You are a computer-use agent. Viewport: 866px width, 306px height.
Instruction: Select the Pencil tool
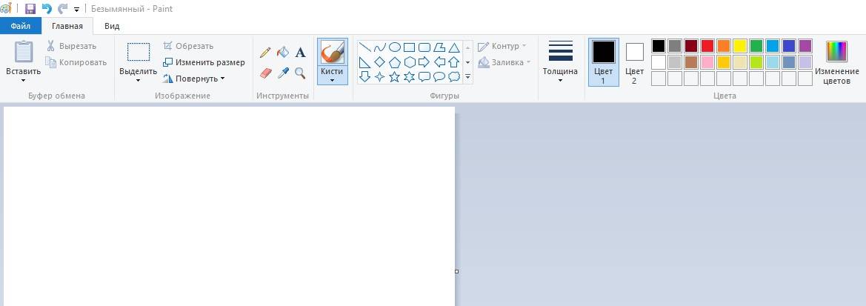265,53
